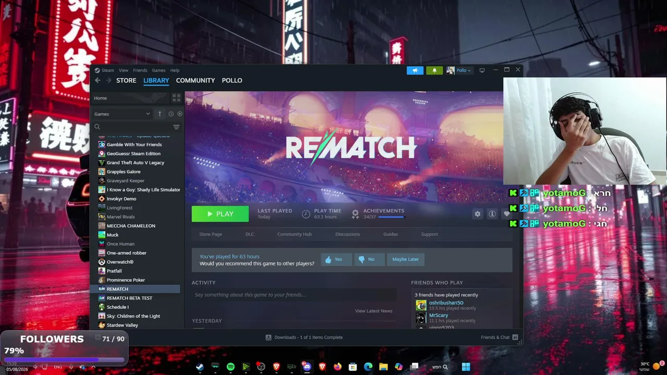Switch to the LIBRARY tab

point(156,80)
